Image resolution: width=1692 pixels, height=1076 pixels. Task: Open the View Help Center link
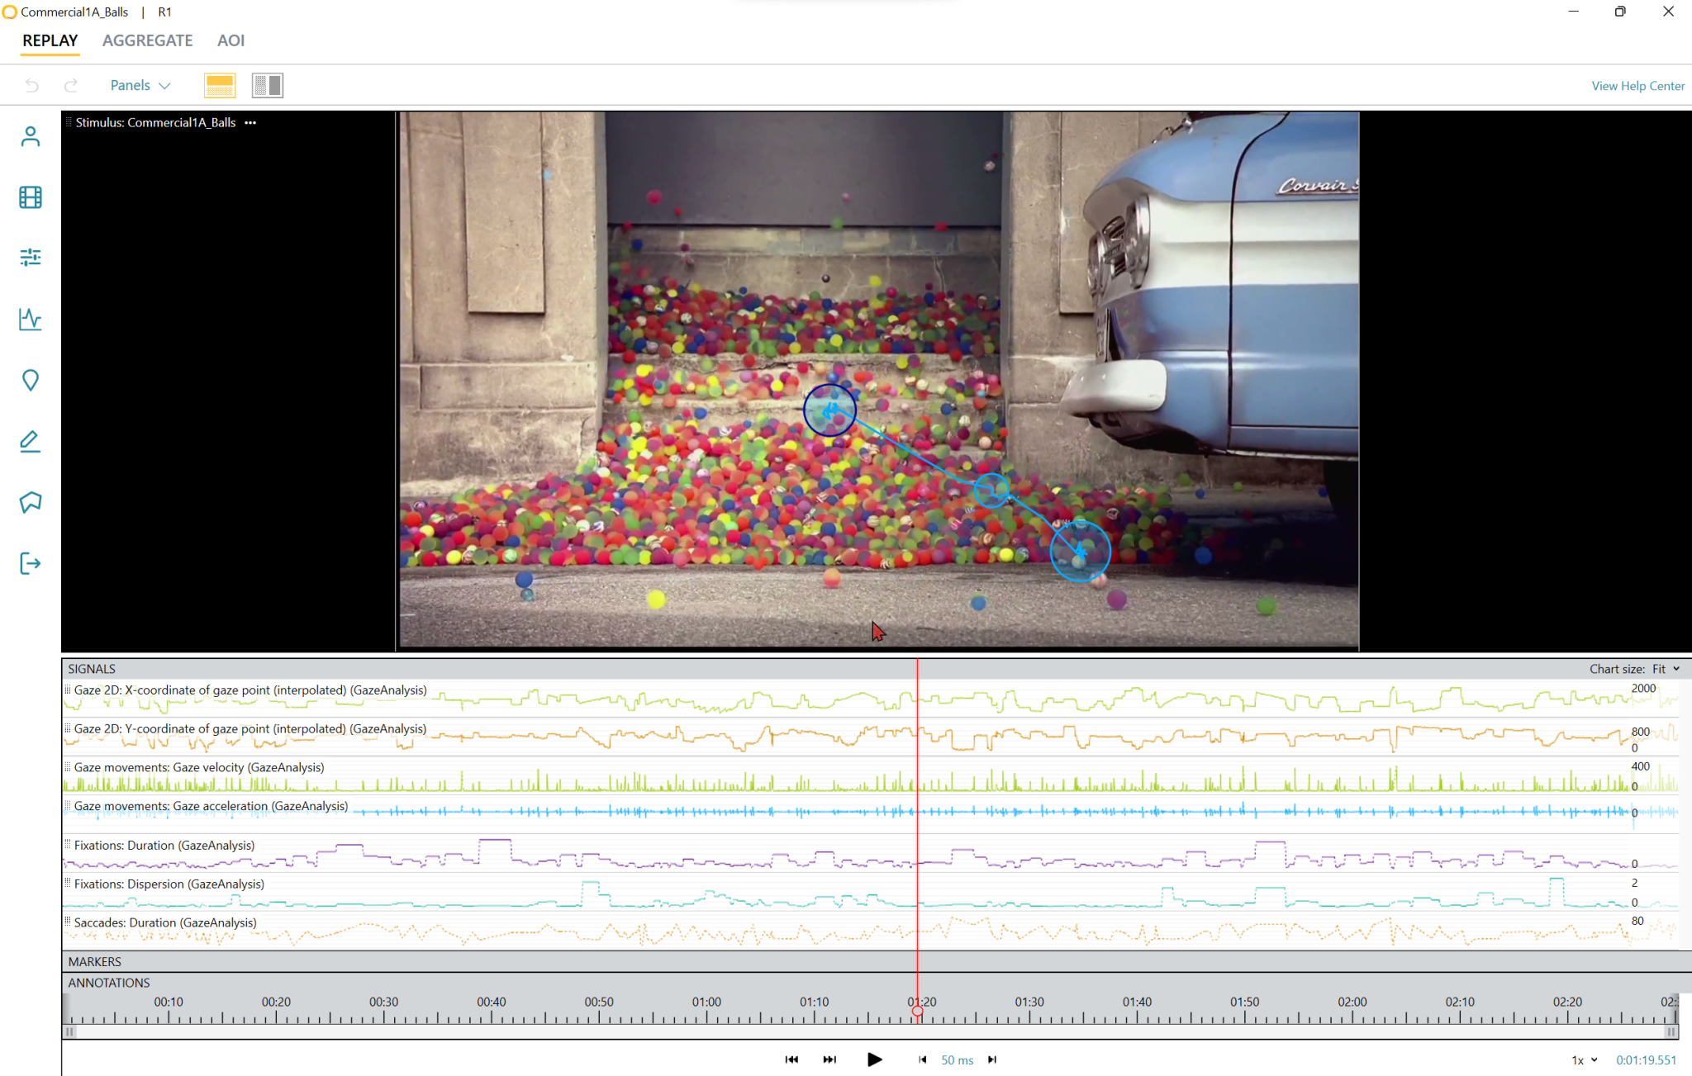coord(1637,86)
